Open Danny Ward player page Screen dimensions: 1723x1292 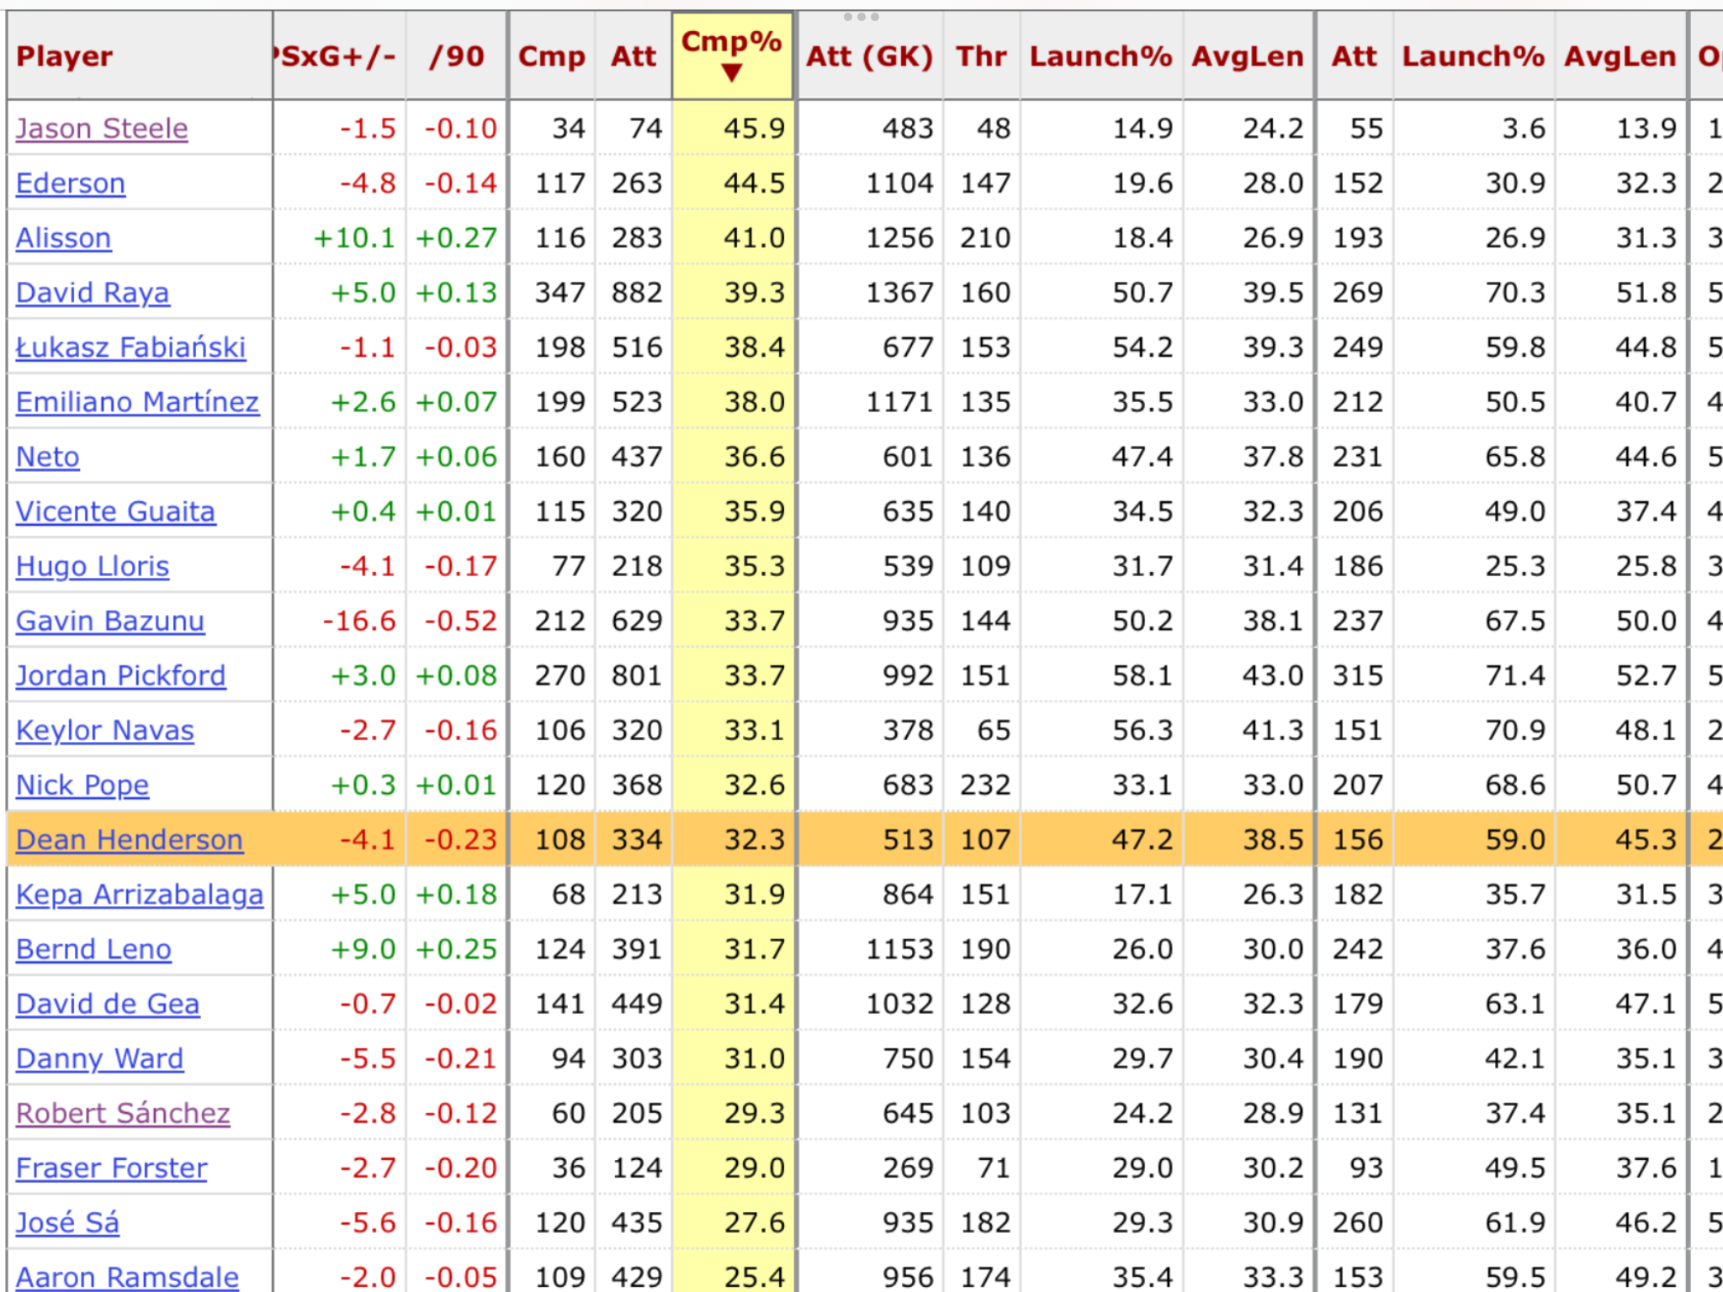click(100, 1058)
